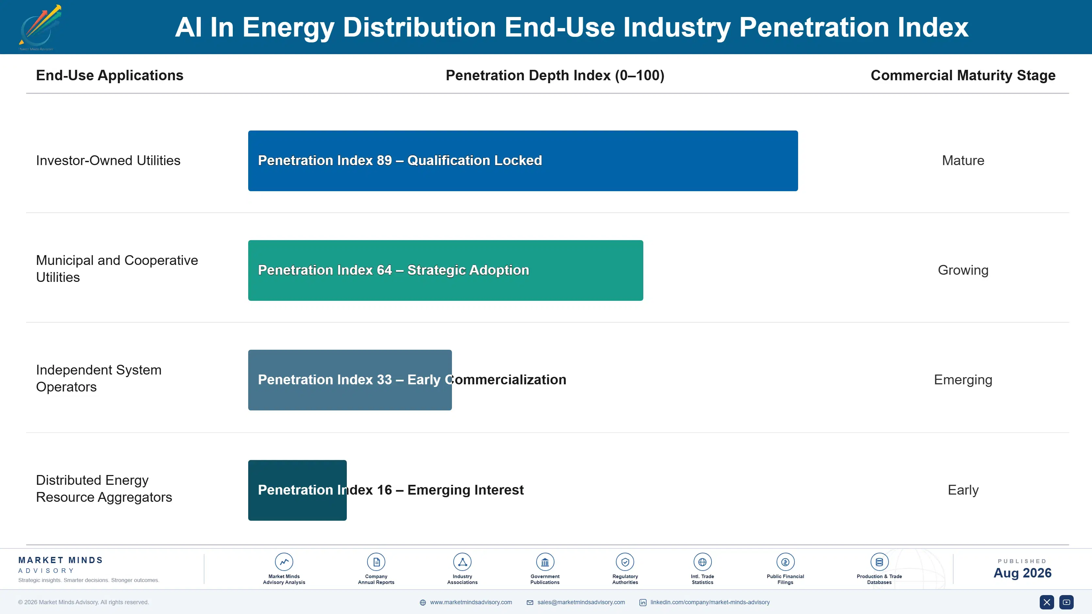
Task: Click the Commercial Maturity Stage header
Action: point(963,75)
